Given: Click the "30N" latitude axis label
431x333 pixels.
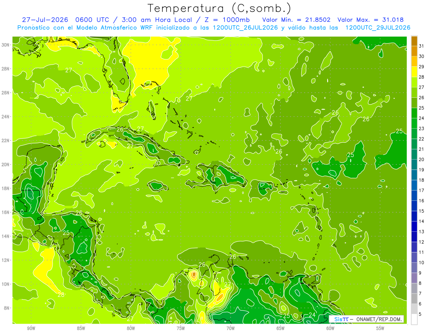Looking at the screenshot, I should (x=5, y=45).
